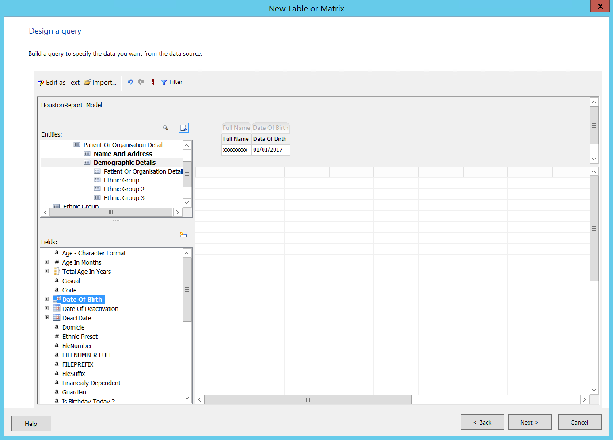Select the highlighted Date Of Birth field
The width and height of the screenshot is (613, 440).
pos(82,300)
